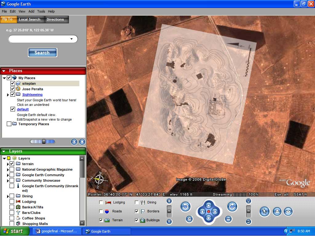The height and width of the screenshot is (236, 315).
Task: Print the current view
Action: [x=277, y=211]
